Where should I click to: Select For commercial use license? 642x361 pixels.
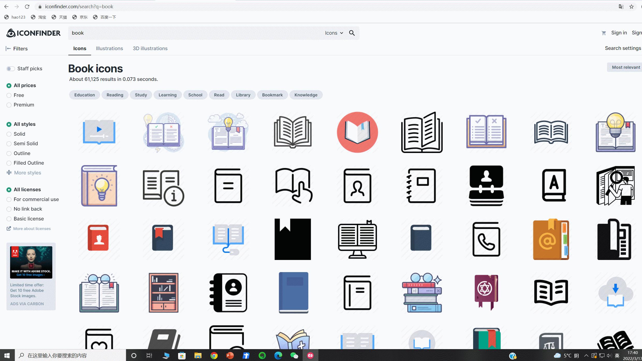click(9, 199)
